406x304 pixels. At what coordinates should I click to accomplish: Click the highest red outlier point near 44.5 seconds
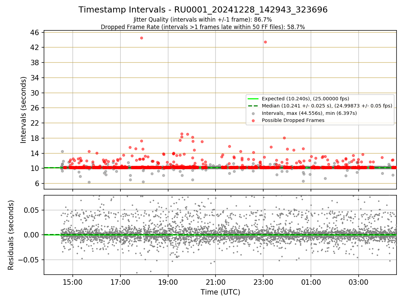point(141,38)
